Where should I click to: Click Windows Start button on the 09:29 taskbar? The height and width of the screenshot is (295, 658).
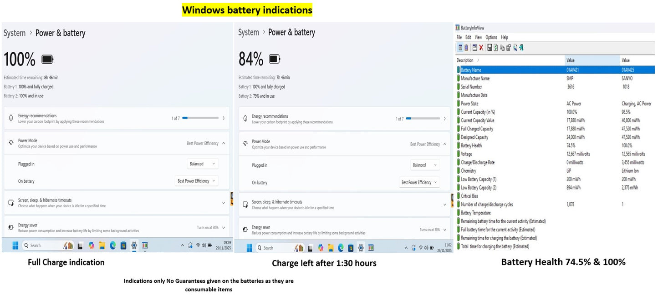(15, 245)
